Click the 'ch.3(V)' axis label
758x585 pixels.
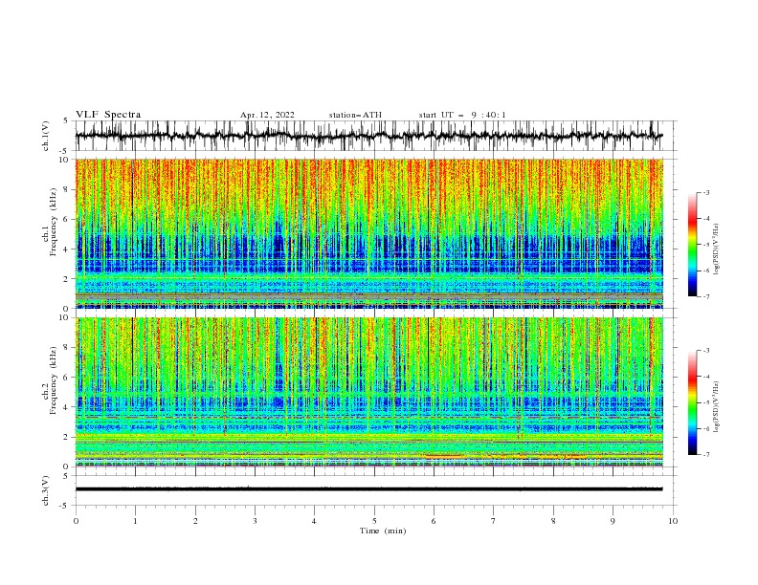(46, 490)
